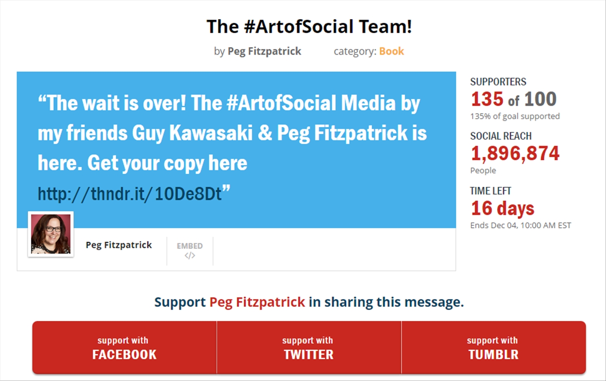The height and width of the screenshot is (381, 606).
Task: Support the campaign with Twitter
Action: 309,348
